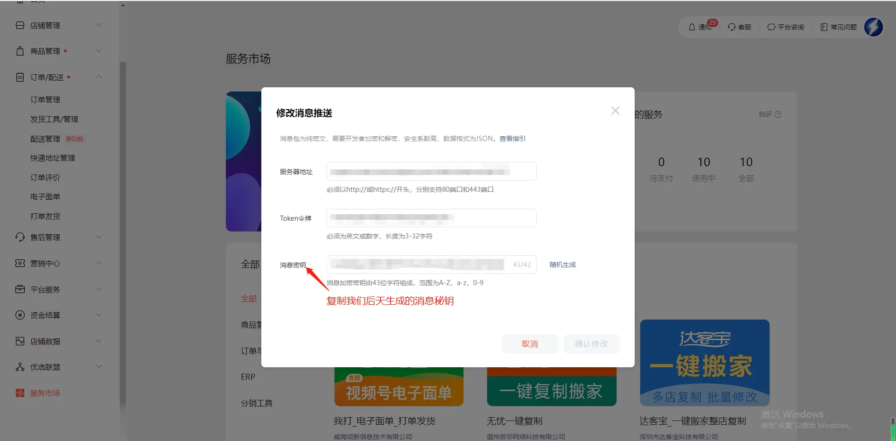Image resolution: width=896 pixels, height=441 pixels.
Task: Click the 随机生成 link
Action: point(562,265)
